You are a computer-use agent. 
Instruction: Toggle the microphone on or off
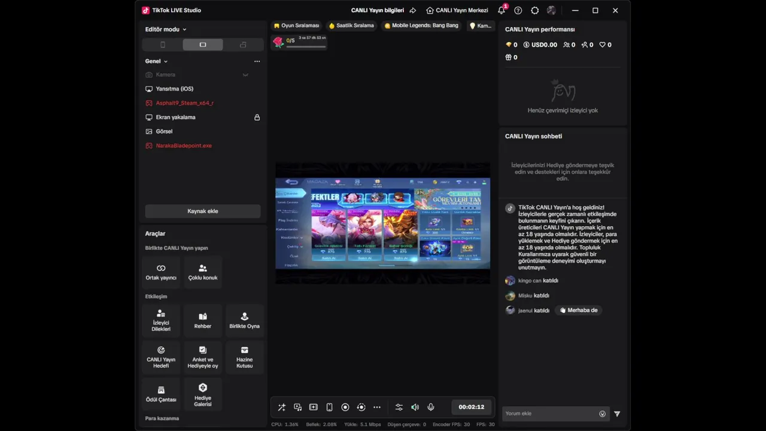[431, 407]
